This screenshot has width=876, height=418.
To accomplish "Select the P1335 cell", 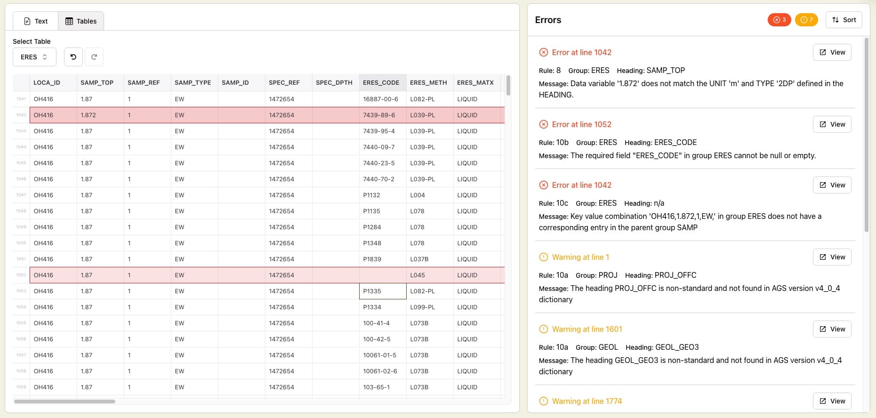I will [383, 291].
